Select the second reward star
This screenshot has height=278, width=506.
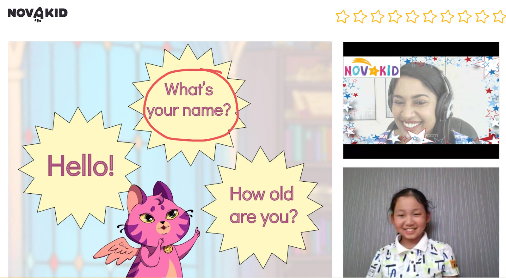pos(360,16)
